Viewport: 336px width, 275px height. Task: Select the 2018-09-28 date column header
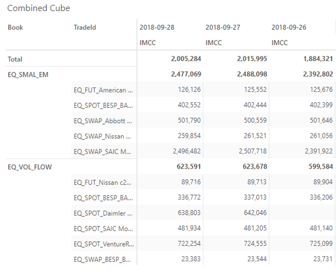point(157,27)
